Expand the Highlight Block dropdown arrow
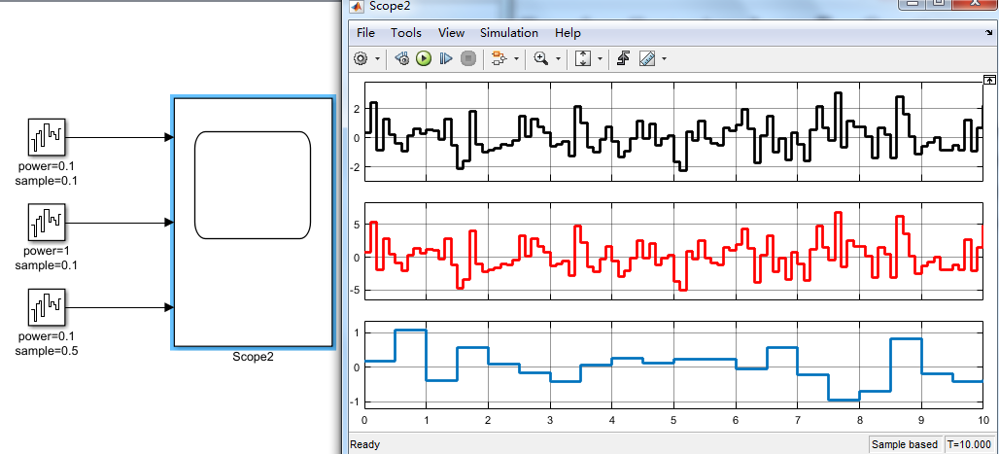The height and width of the screenshot is (454, 999). tap(516, 59)
